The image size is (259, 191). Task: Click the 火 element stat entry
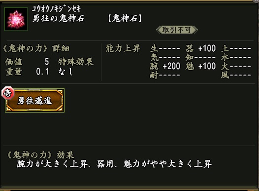tap(236, 66)
